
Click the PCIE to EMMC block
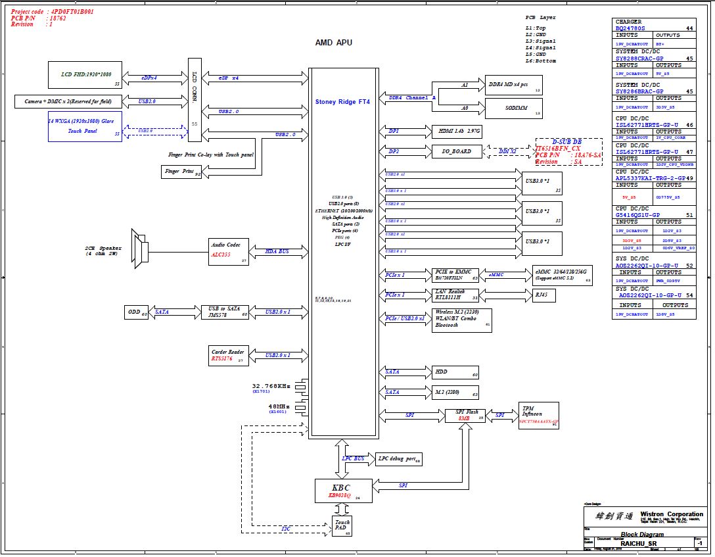455,275
